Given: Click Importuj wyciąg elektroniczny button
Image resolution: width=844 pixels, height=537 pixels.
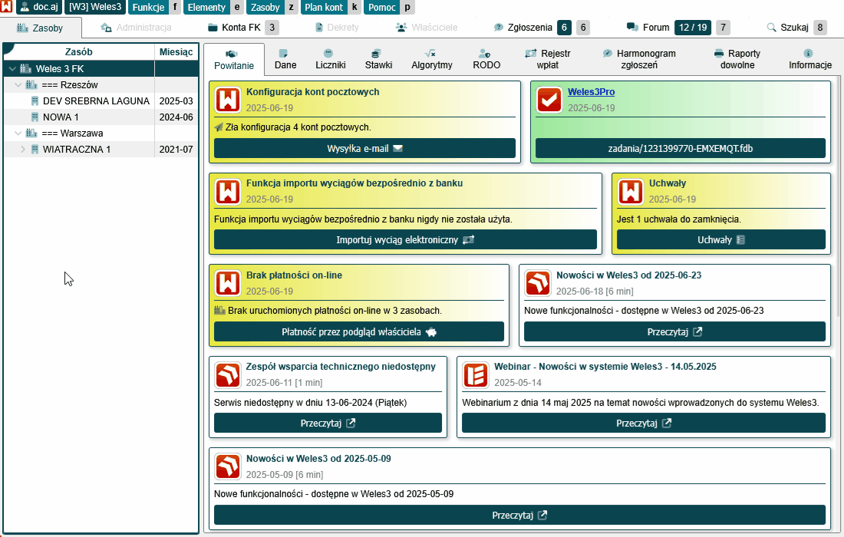Looking at the screenshot, I should 405,240.
